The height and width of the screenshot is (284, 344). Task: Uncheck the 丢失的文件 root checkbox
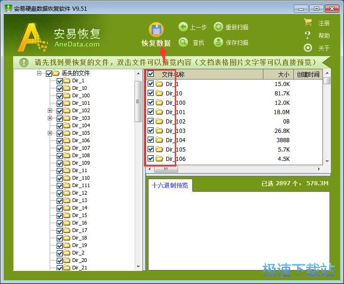coord(49,73)
